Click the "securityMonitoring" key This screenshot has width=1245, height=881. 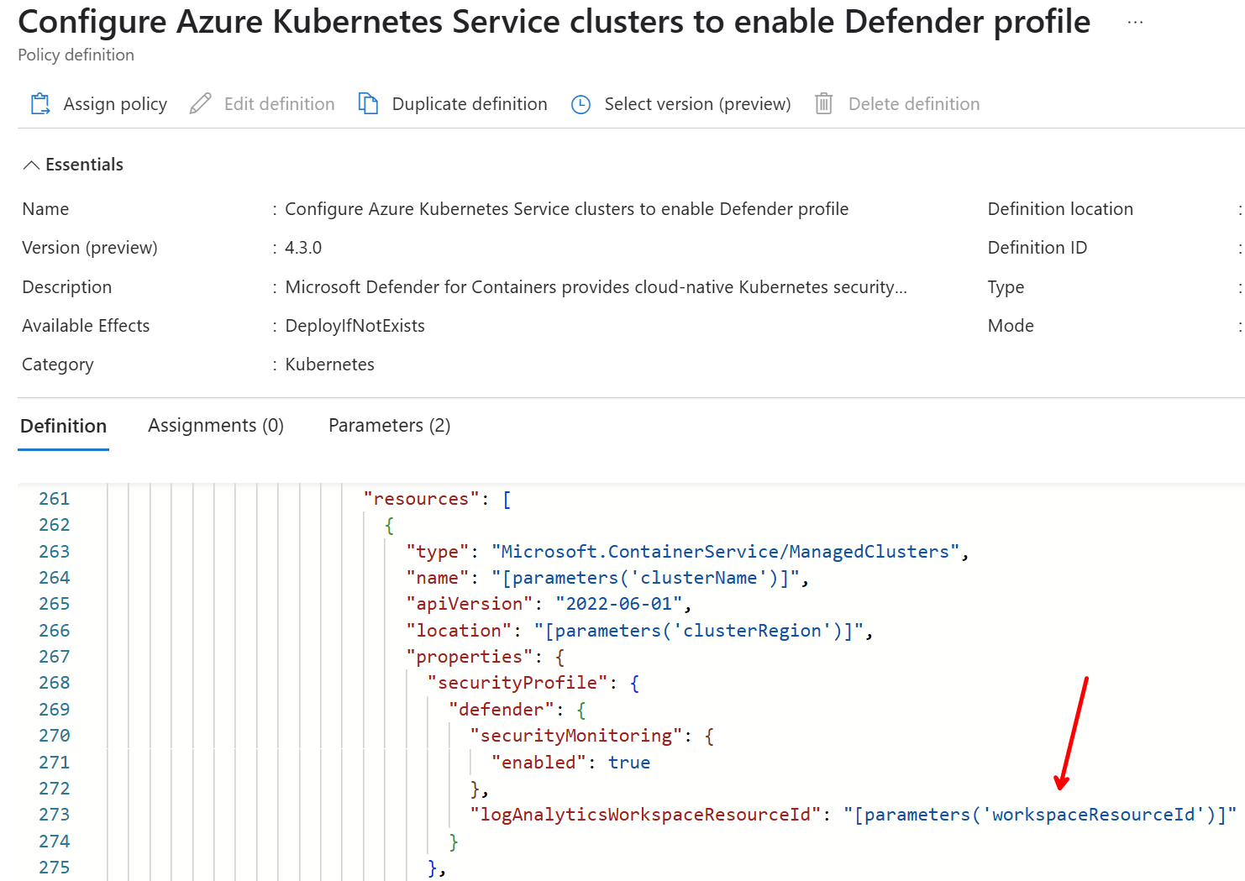point(576,736)
